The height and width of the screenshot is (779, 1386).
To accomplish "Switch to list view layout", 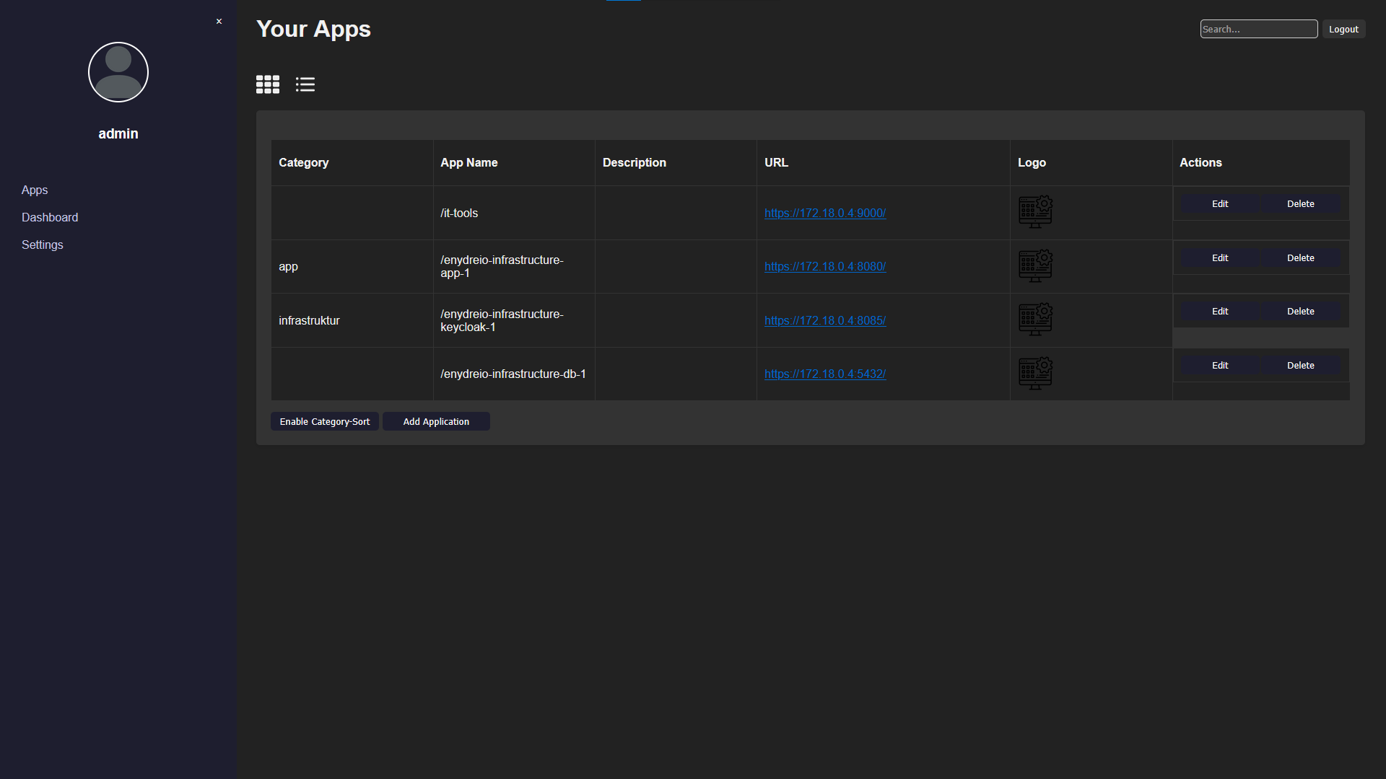I will (305, 84).
